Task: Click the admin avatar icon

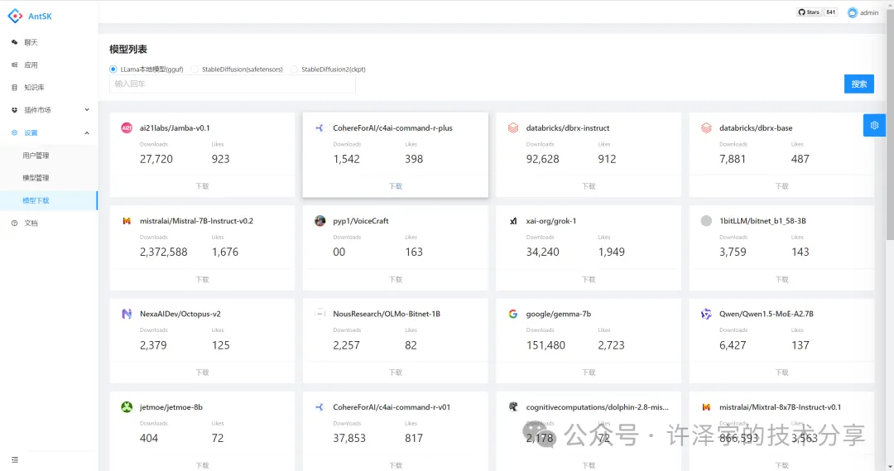Action: [x=852, y=12]
